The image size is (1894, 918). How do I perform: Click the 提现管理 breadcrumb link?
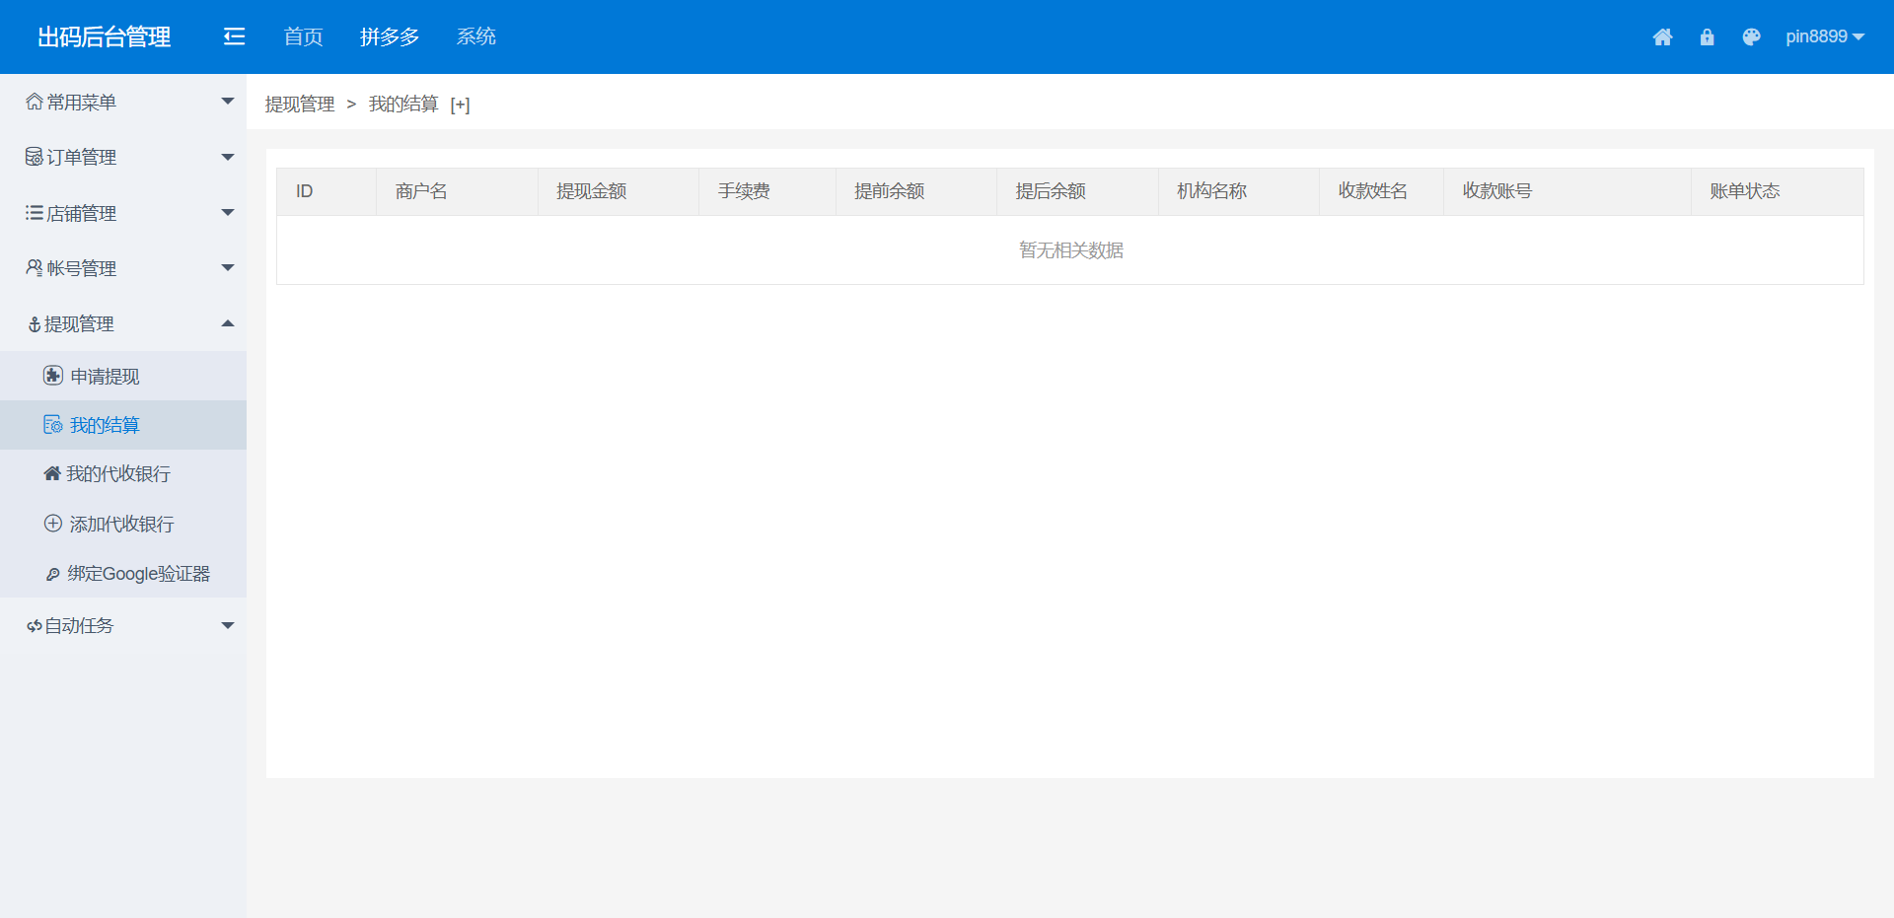[300, 105]
